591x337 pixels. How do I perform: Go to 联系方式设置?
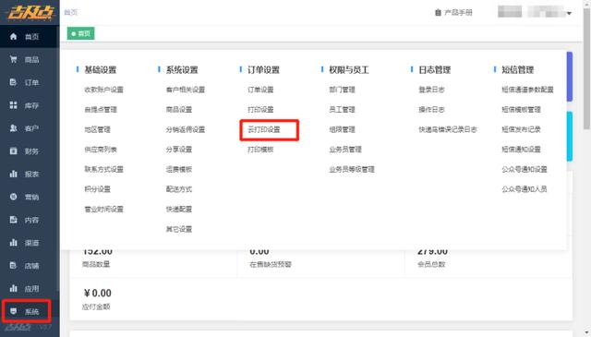[x=104, y=169]
